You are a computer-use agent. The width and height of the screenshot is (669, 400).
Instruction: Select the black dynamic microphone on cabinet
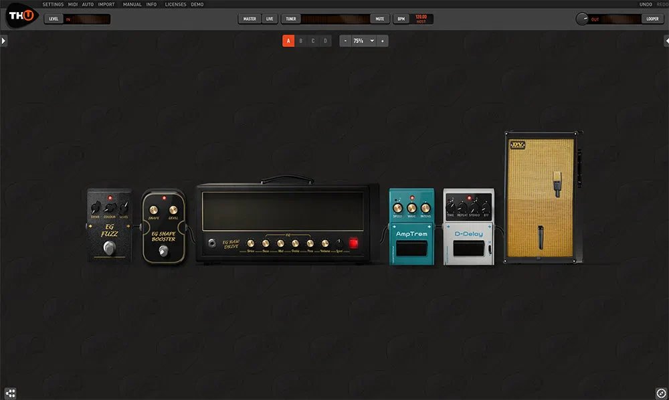pyautogui.click(x=541, y=238)
